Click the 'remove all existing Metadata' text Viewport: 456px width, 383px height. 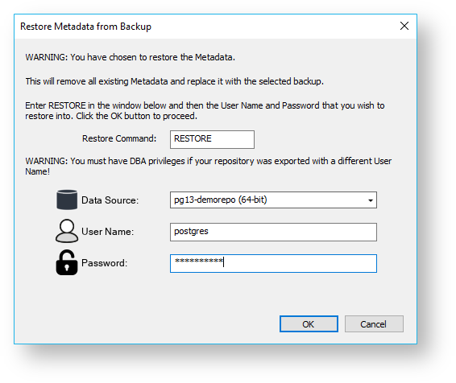(x=174, y=81)
